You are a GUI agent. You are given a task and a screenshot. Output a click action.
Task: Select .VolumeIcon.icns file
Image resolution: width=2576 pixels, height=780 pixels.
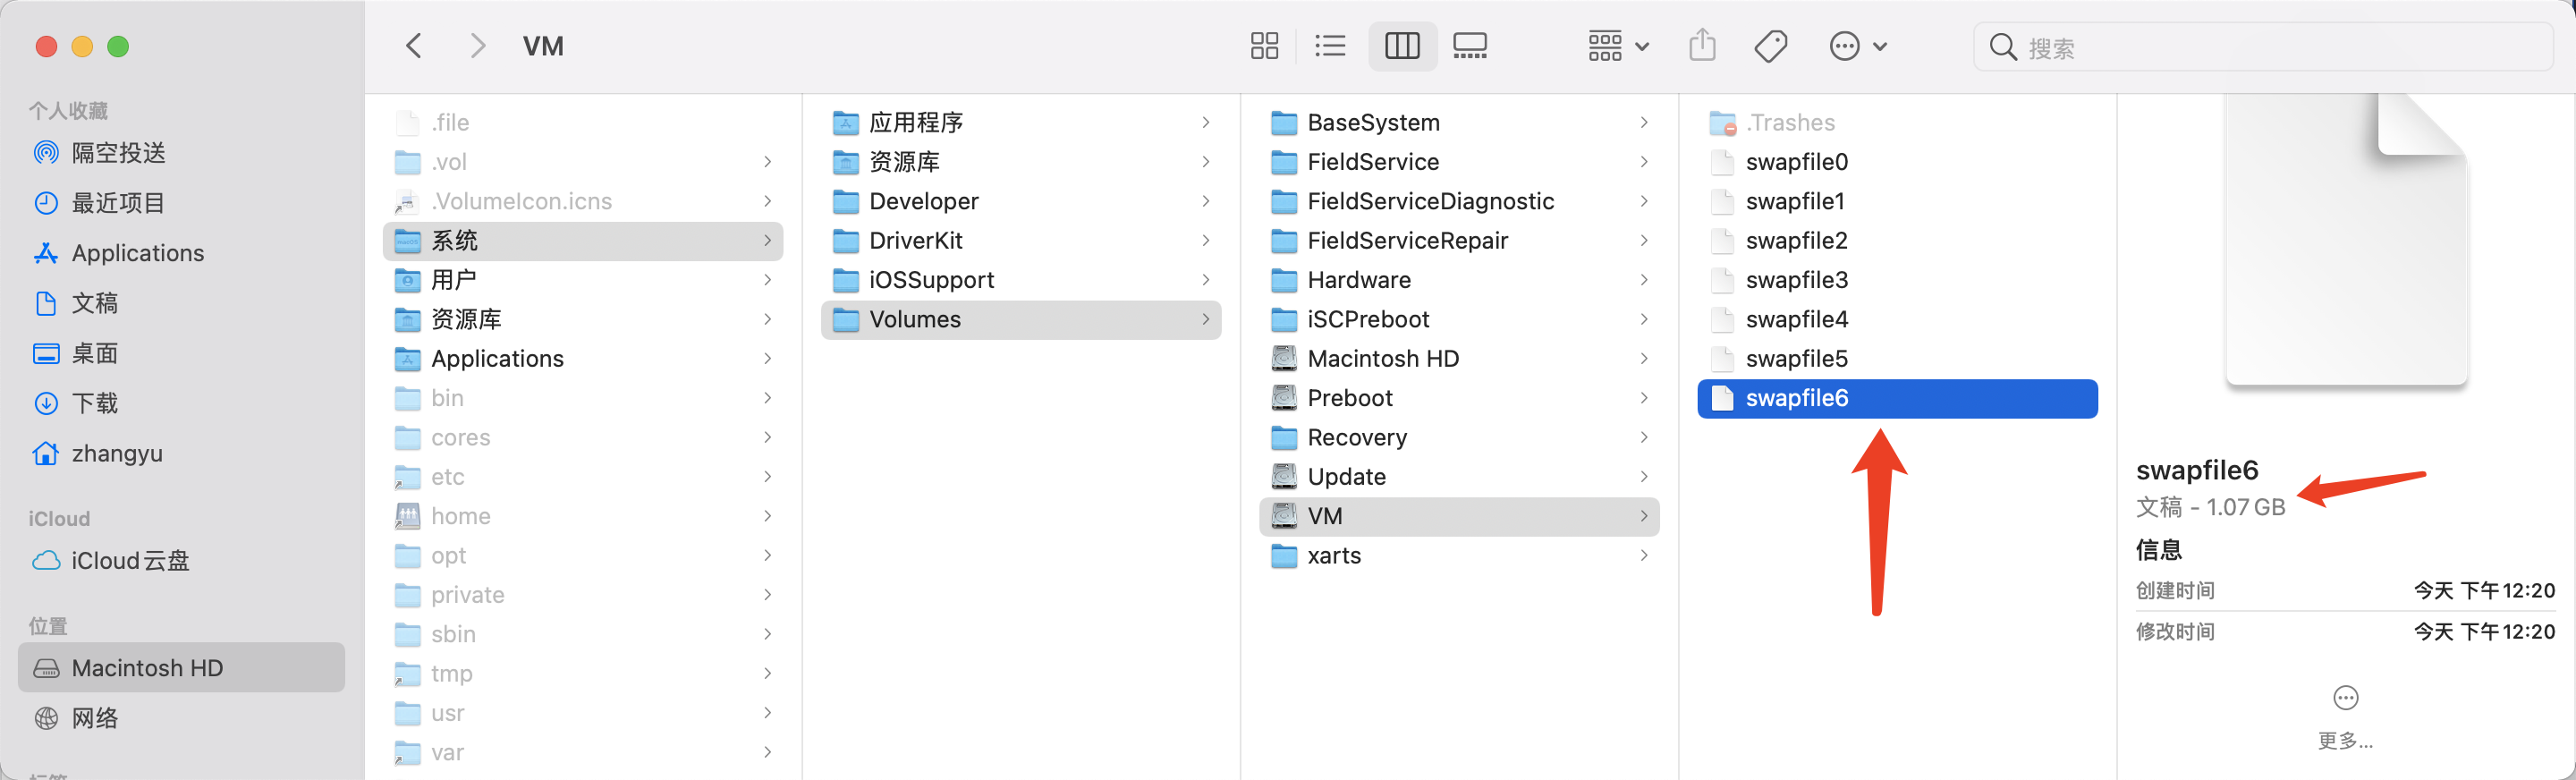click(x=583, y=201)
